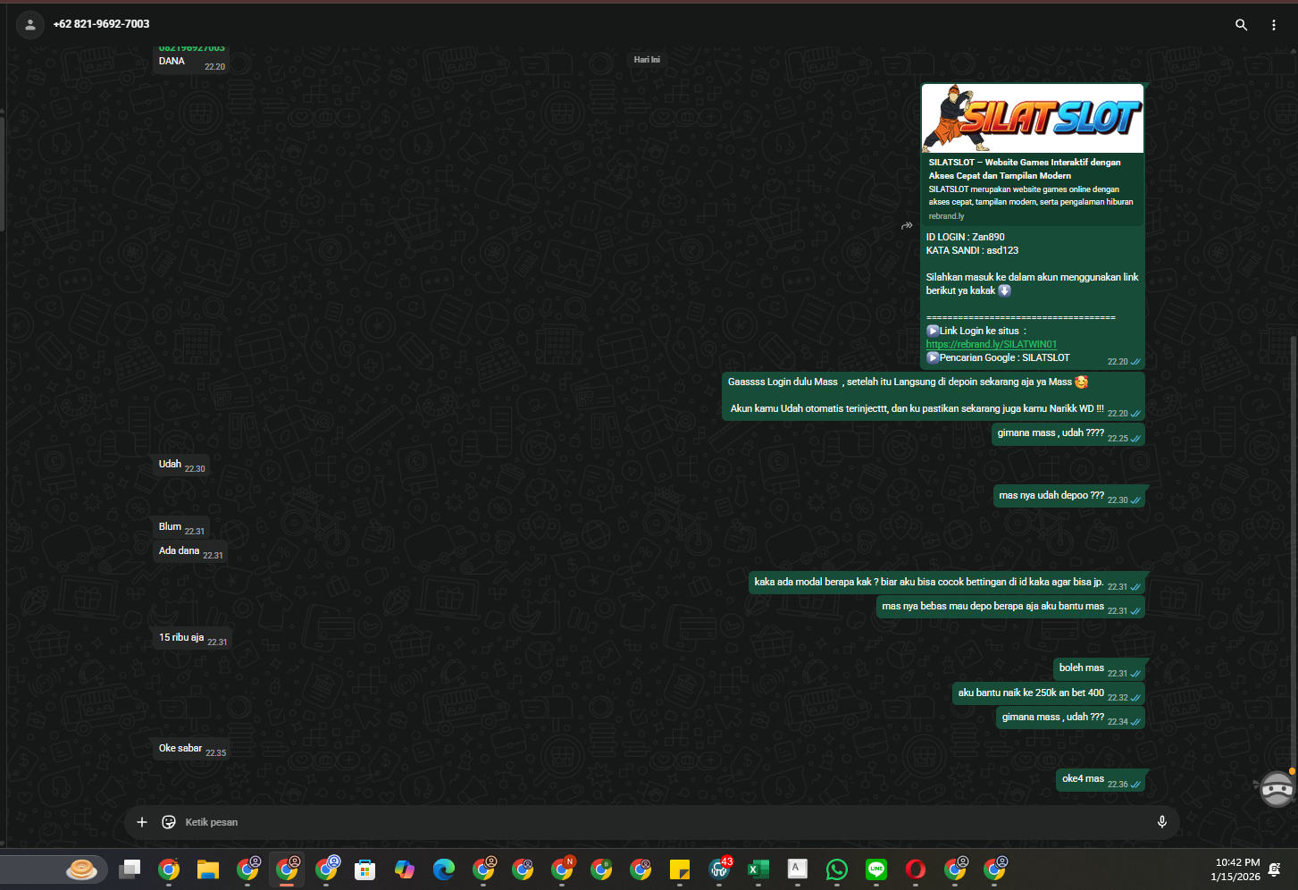Select 'gimana mass , udah ????' sent 22.25
This screenshot has height=890, width=1298.
1068,433
